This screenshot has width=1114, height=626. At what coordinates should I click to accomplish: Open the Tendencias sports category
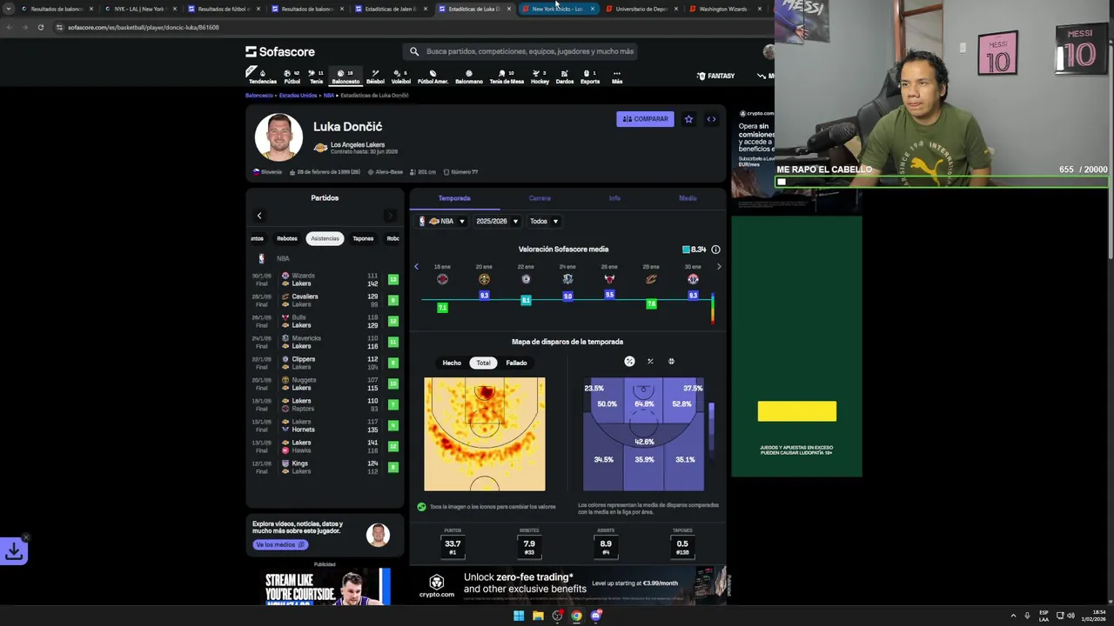262,77
